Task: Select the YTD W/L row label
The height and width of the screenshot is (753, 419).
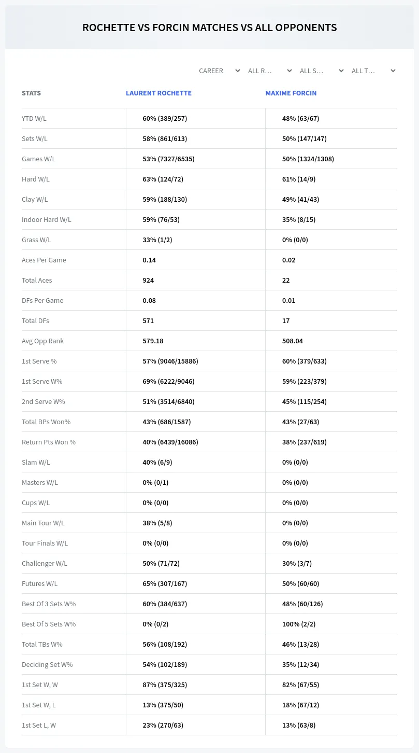Action: coord(34,118)
